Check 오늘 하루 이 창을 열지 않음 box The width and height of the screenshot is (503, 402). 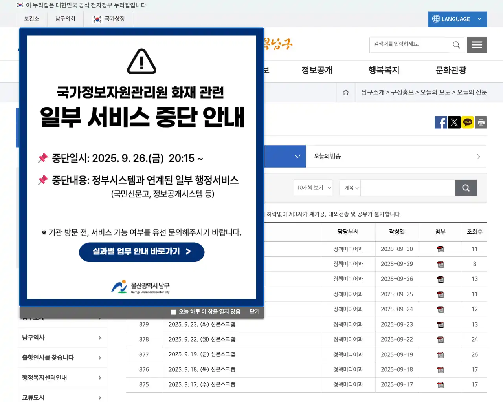(173, 312)
